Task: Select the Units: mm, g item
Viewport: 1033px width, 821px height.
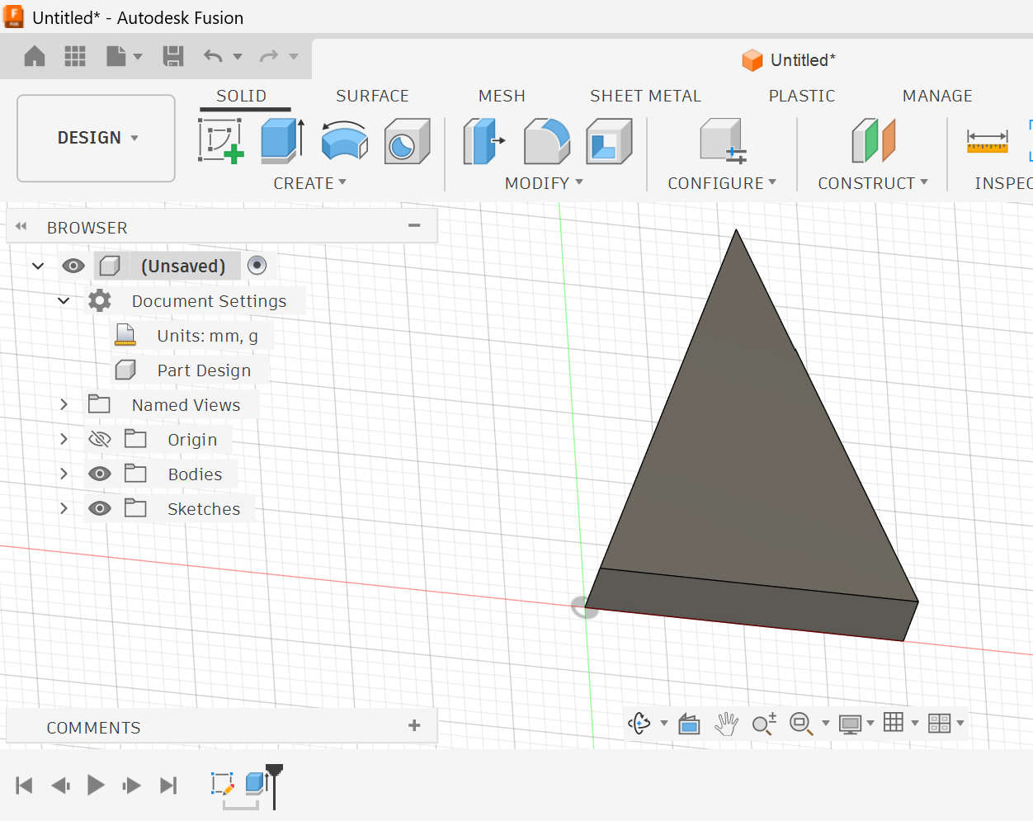Action: pos(207,336)
